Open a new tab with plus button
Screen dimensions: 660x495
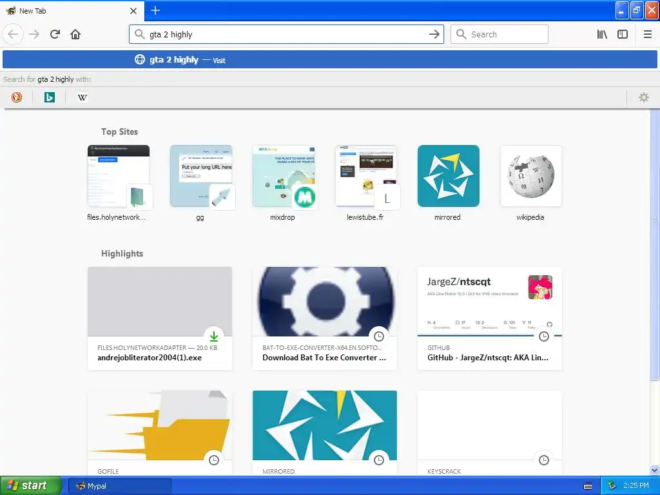155,10
